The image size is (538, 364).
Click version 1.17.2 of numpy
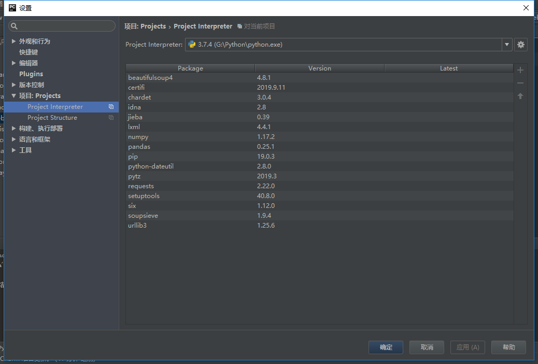click(x=266, y=137)
